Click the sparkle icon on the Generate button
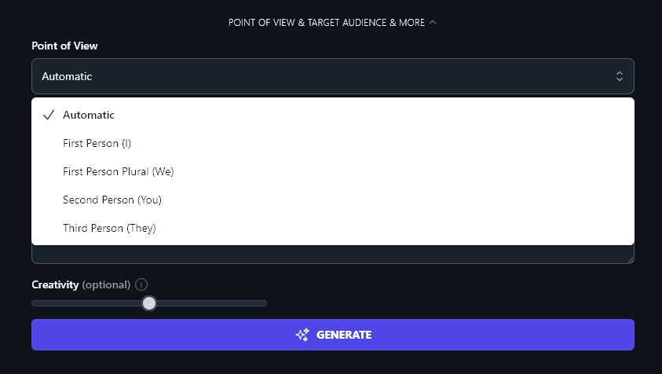Screen dimensions: 662x374 (x=302, y=335)
